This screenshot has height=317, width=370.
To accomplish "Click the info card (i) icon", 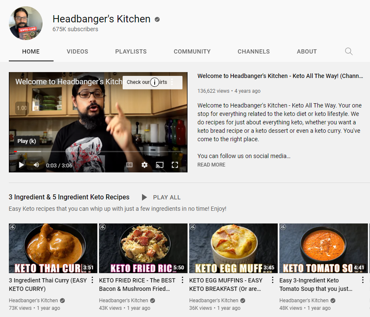I will coord(155,82).
